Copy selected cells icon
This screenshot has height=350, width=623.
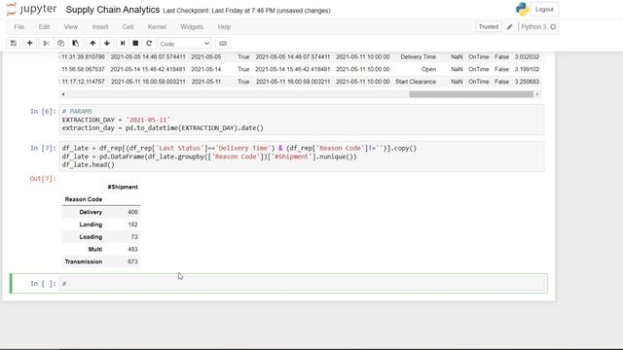[60, 43]
